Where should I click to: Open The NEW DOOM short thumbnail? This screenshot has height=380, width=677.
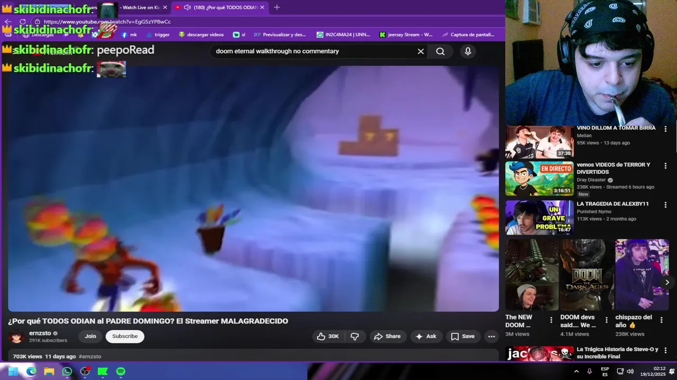532,274
